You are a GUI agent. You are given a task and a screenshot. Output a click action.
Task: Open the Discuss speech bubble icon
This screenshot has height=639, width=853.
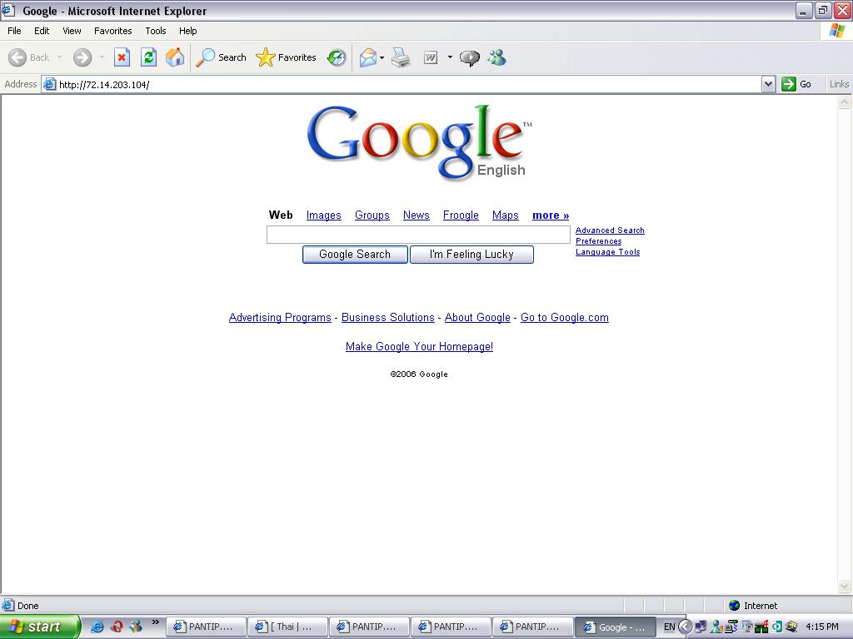(470, 57)
